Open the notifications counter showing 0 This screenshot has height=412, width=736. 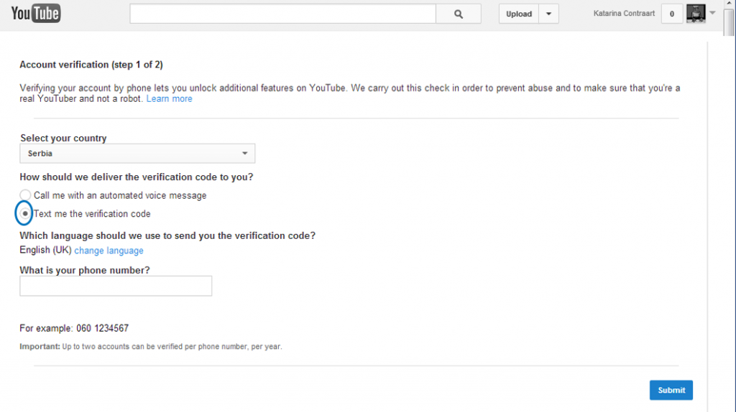pos(672,14)
